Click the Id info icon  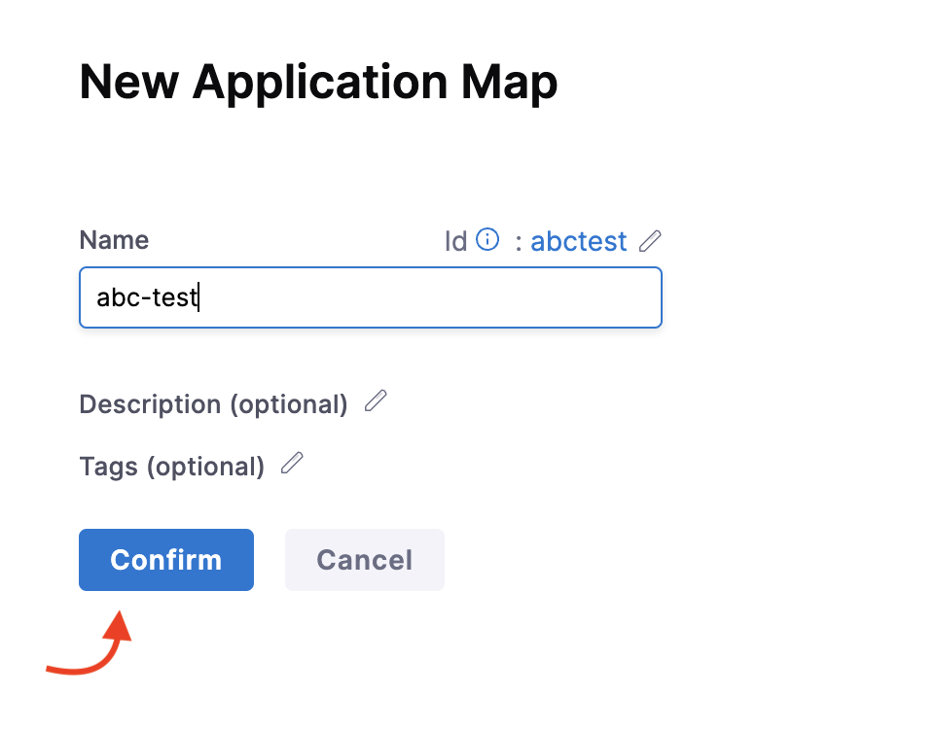click(x=487, y=239)
